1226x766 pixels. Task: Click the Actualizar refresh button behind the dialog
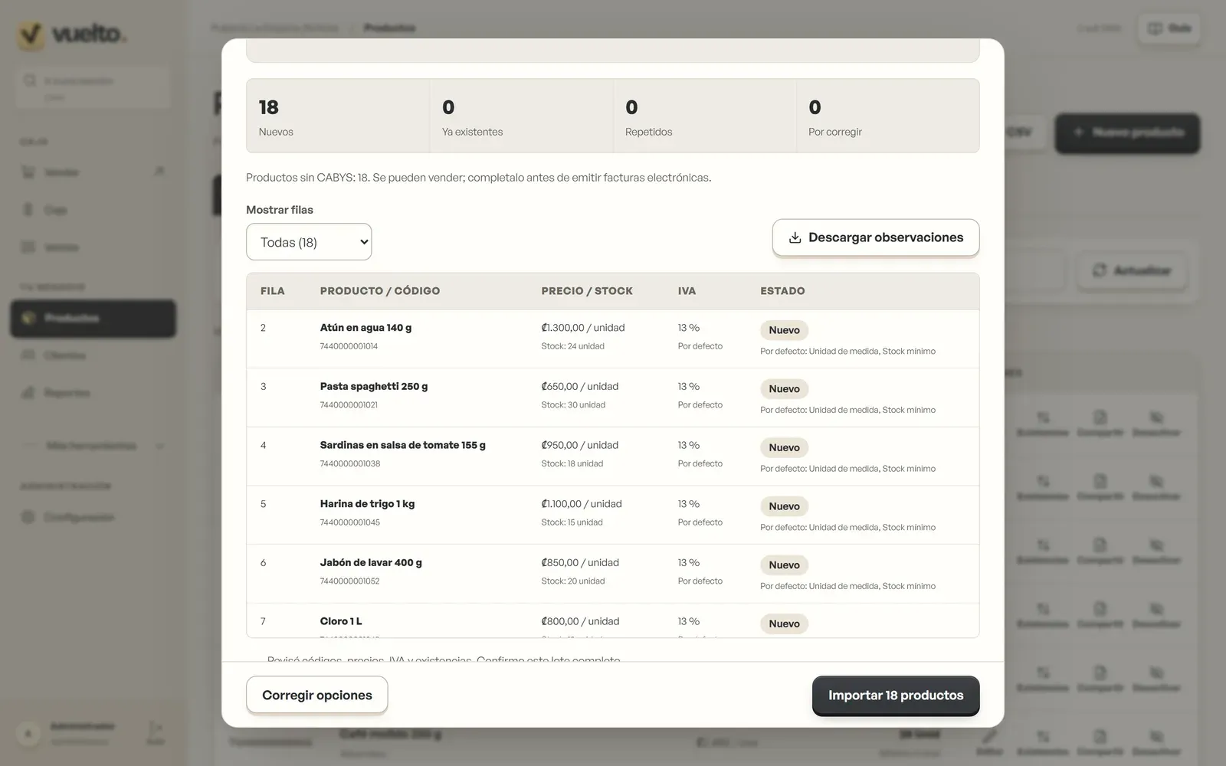1133,270
